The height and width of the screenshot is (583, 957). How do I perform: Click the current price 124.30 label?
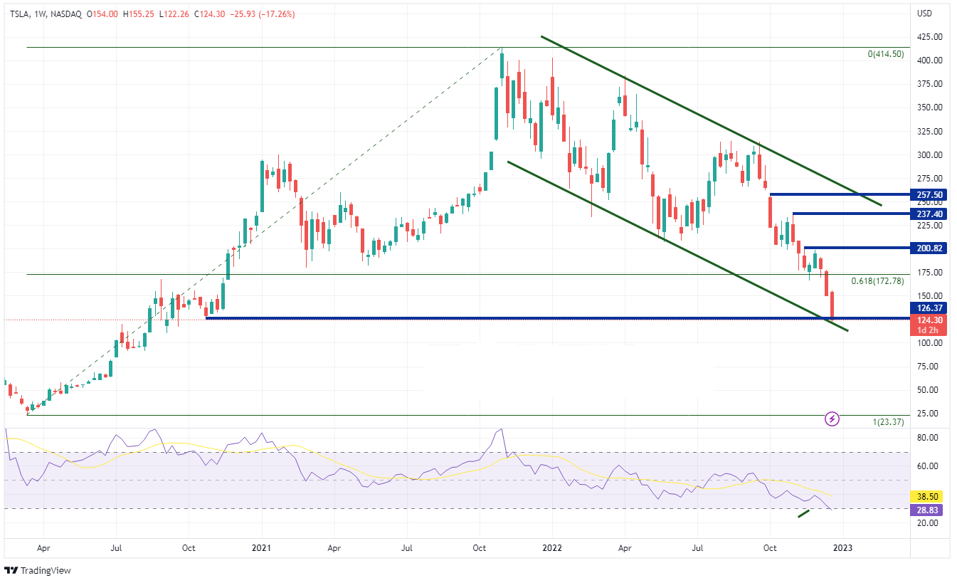pyautogui.click(x=930, y=320)
